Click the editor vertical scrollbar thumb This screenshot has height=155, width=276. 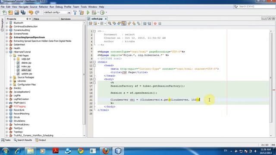(271, 77)
